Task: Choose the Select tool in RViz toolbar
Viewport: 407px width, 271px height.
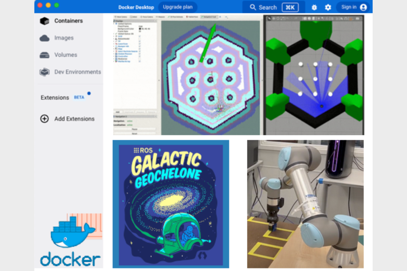Action: [134, 17]
